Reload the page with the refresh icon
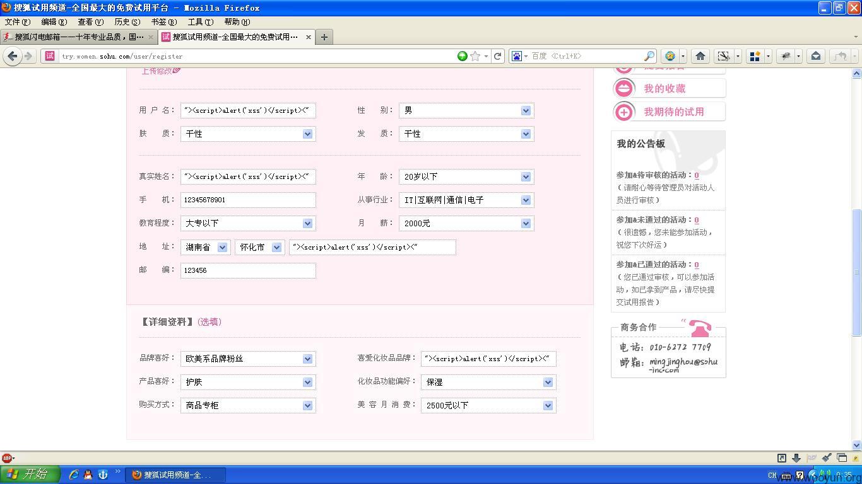The width and height of the screenshot is (862, 484). pyautogui.click(x=498, y=56)
